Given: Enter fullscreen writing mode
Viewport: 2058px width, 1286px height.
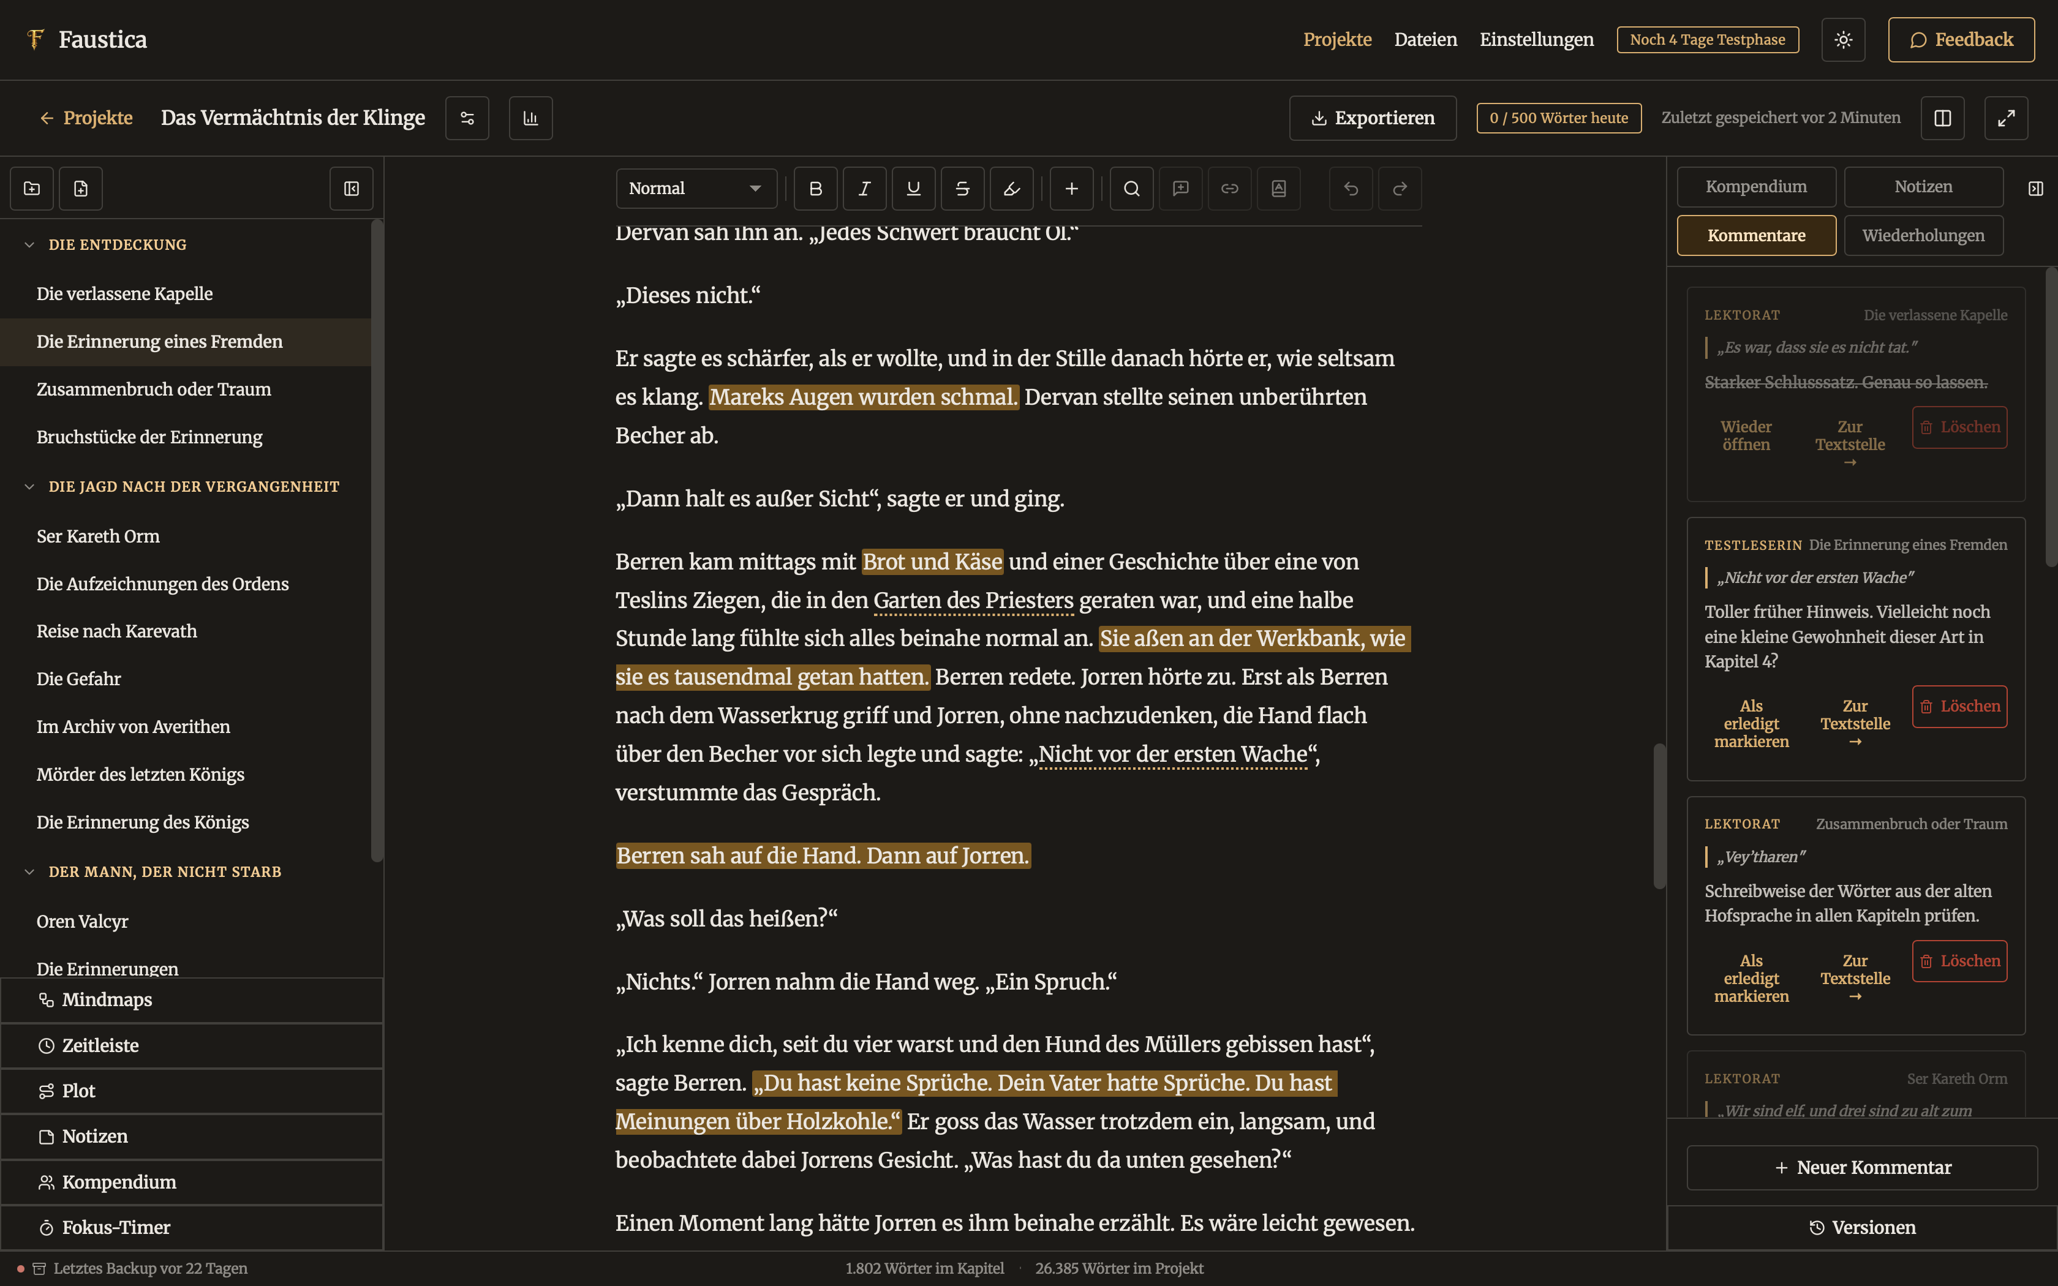Looking at the screenshot, I should tap(2006, 118).
